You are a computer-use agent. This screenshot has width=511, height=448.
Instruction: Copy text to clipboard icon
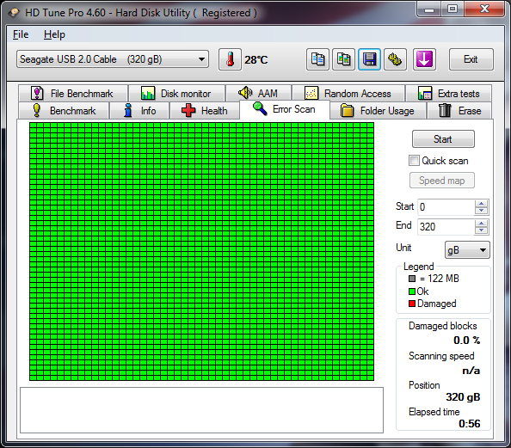pos(317,59)
